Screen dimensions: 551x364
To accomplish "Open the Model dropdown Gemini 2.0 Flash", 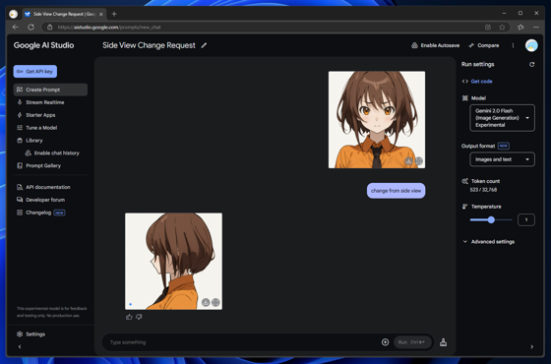I will click(x=502, y=118).
